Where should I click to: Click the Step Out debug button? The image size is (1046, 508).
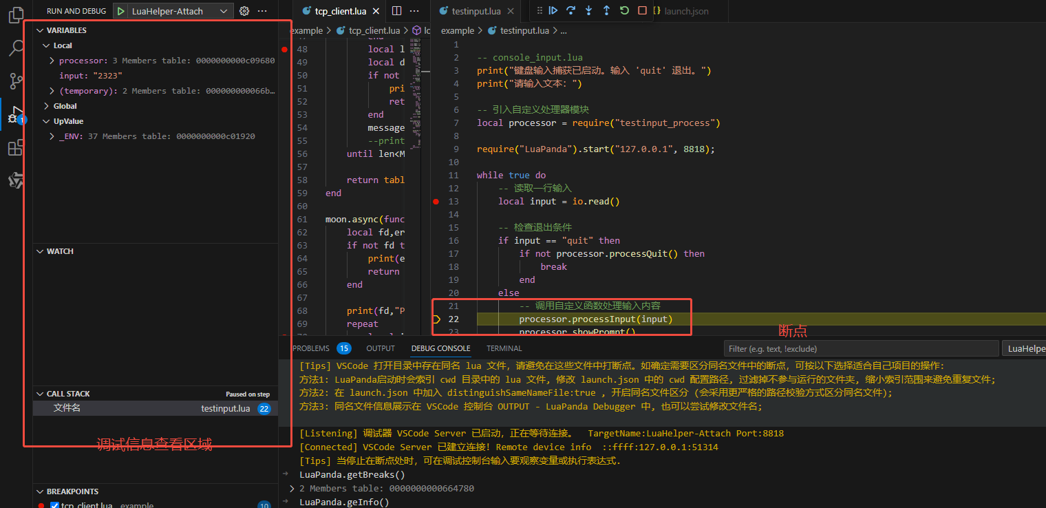[606, 11]
